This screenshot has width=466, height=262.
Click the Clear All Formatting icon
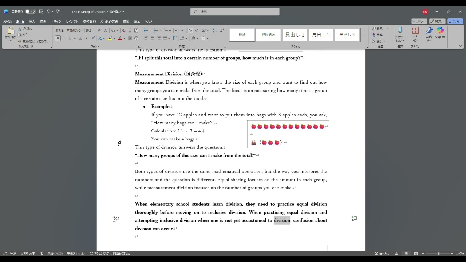tap(124, 31)
